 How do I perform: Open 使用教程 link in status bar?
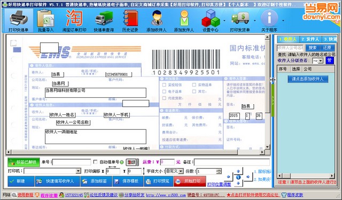coord(25,195)
